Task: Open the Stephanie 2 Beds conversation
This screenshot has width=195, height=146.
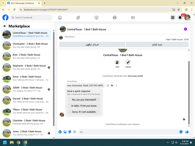Action: click(27, 67)
